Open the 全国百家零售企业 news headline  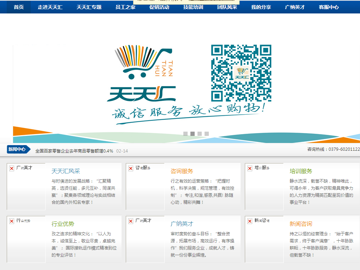point(74,151)
